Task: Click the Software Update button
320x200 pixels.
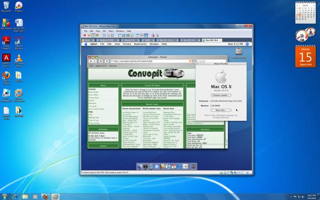Action: click(221, 95)
